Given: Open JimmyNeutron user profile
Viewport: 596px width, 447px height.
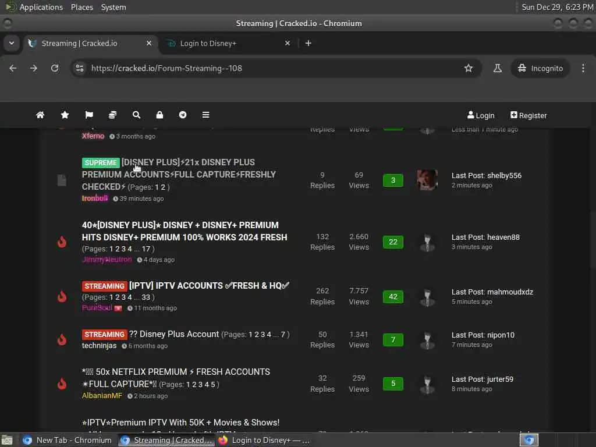Looking at the screenshot, I should (x=107, y=259).
